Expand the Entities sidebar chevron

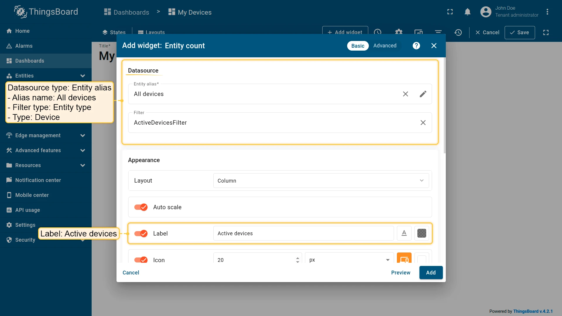pyautogui.click(x=83, y=76)
